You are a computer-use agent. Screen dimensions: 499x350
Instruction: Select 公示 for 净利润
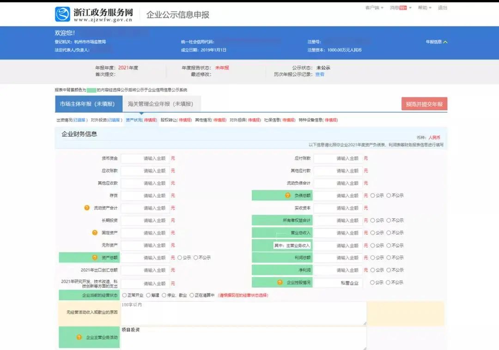(x=374, y=270)
